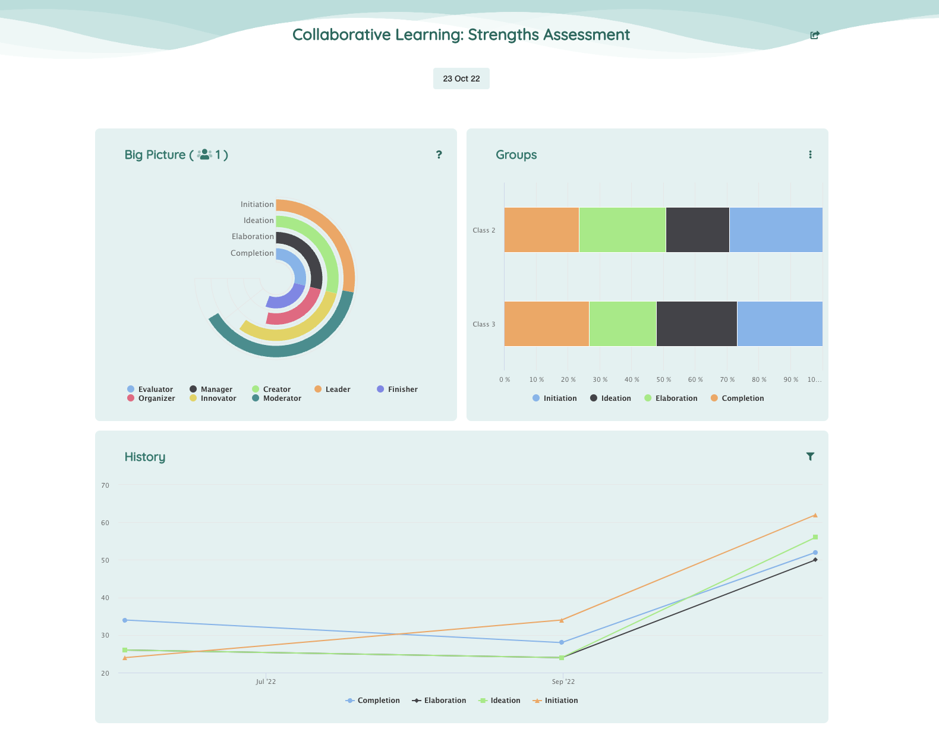
Task: Click Class 3 orange Completion bar segment
Action: click(x=547, y=324)
